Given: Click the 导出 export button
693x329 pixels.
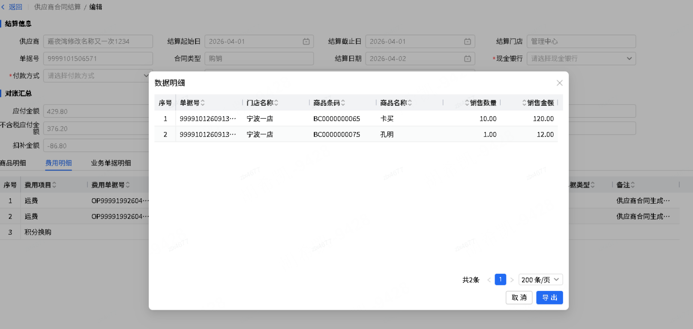Looking at the screenshot, I should [x=549, y=298].
